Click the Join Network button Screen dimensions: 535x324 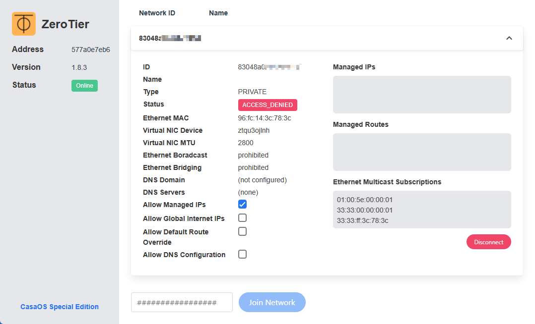point(272,302)
